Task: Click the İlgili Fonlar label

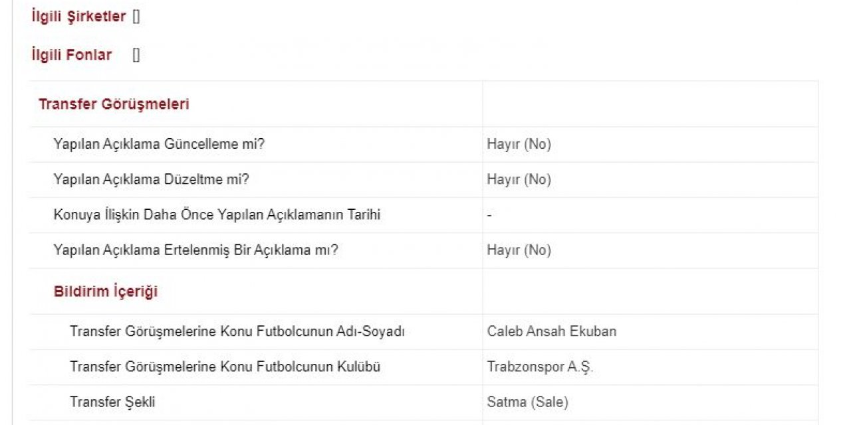Action: point(72,54)
